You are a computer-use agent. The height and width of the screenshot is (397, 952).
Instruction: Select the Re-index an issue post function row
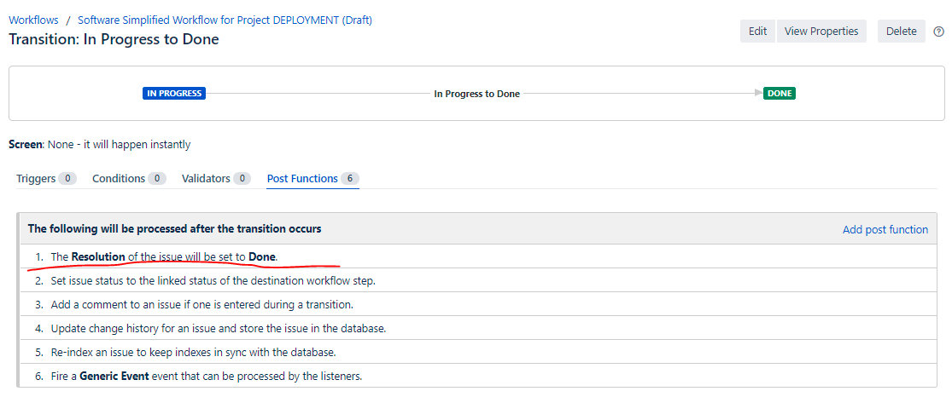(x=478, y=352)
